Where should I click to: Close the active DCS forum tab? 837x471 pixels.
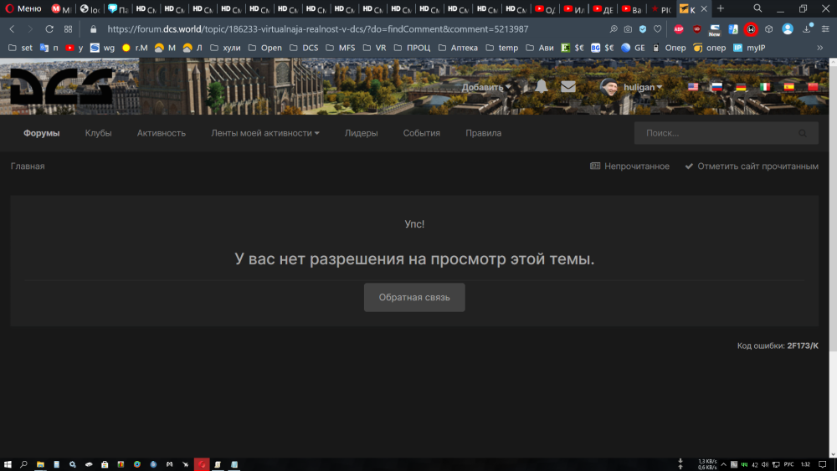[704, 8]
